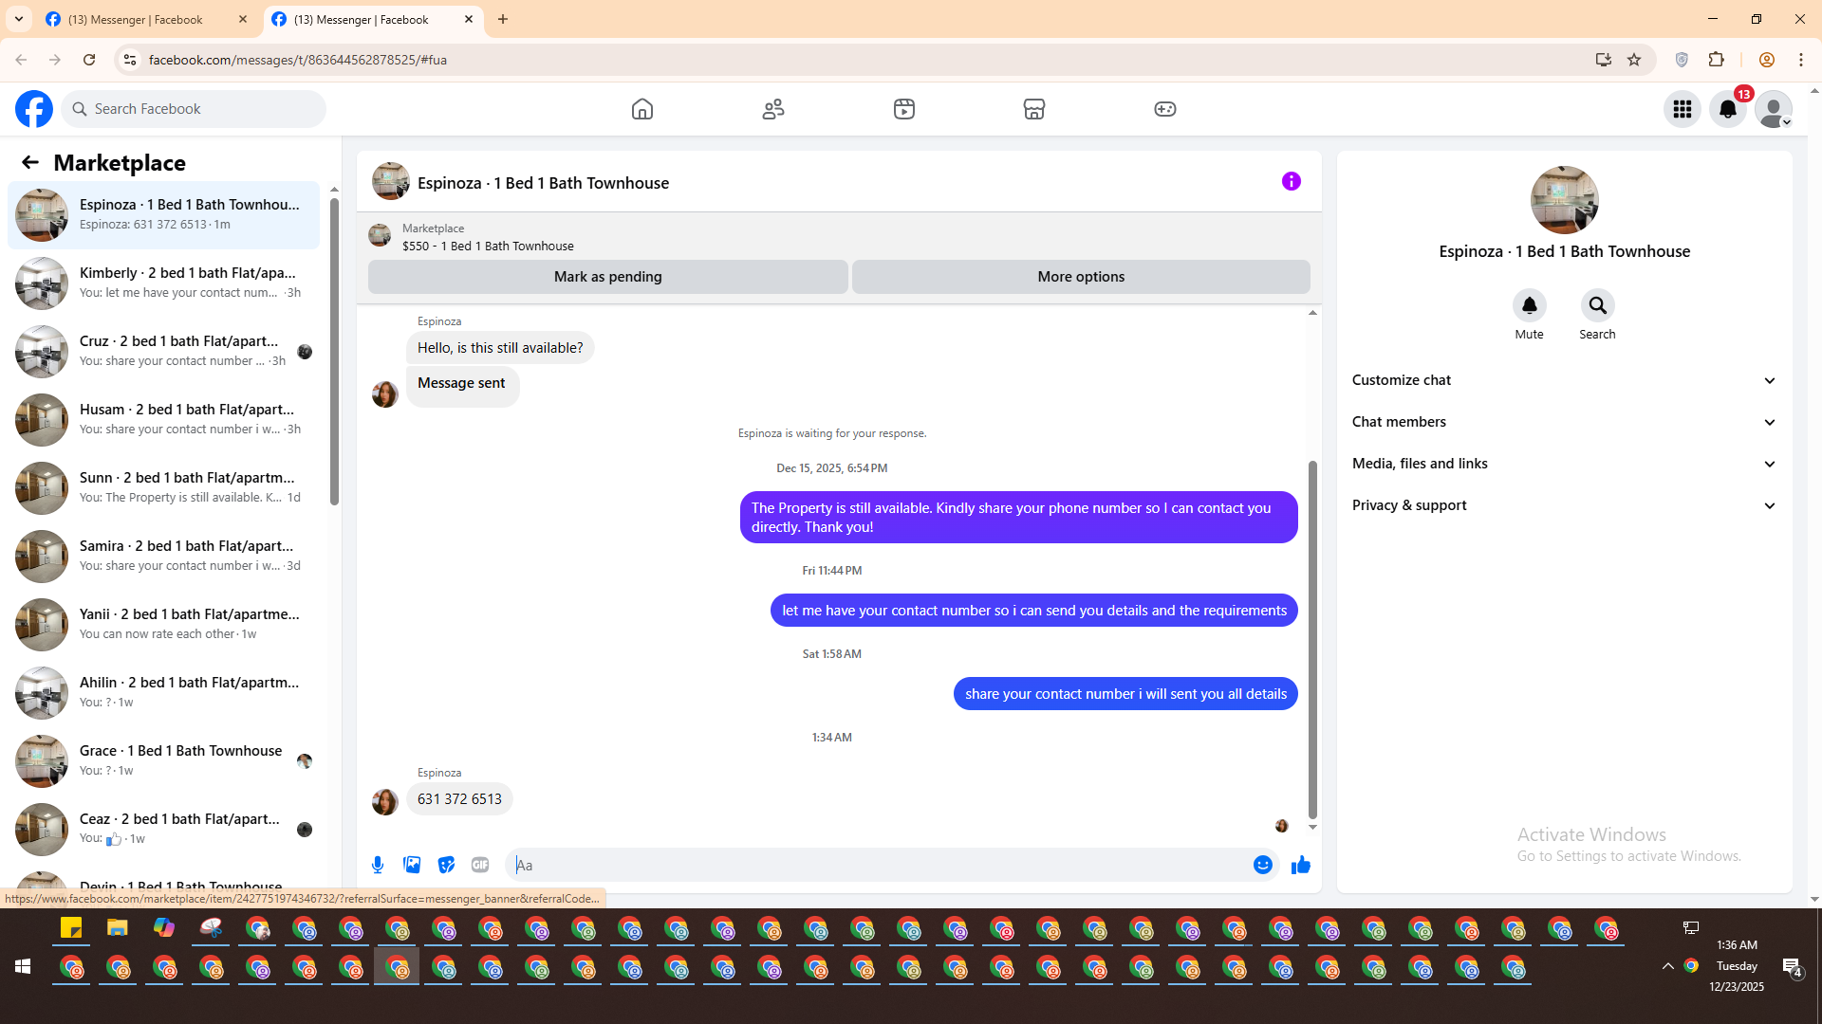The width and height of the screenshot is (1822, 1024).
Task: Record a voice clip with microphone
Action: tap(378, 865)
